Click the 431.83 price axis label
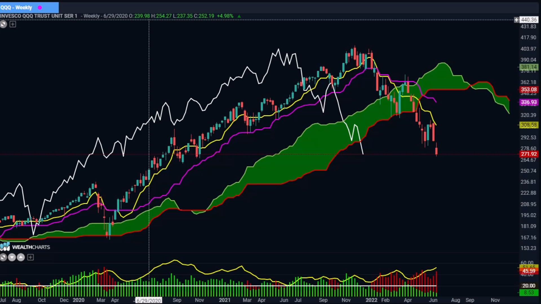 [x=528, y=26]
